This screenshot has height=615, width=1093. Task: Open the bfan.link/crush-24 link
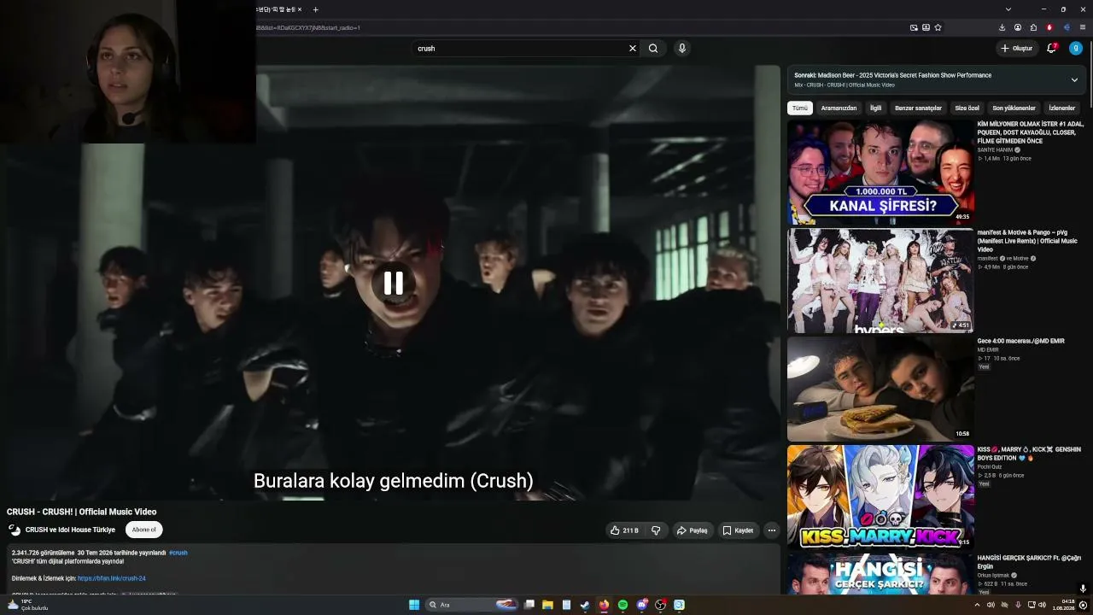pos(112,578)
